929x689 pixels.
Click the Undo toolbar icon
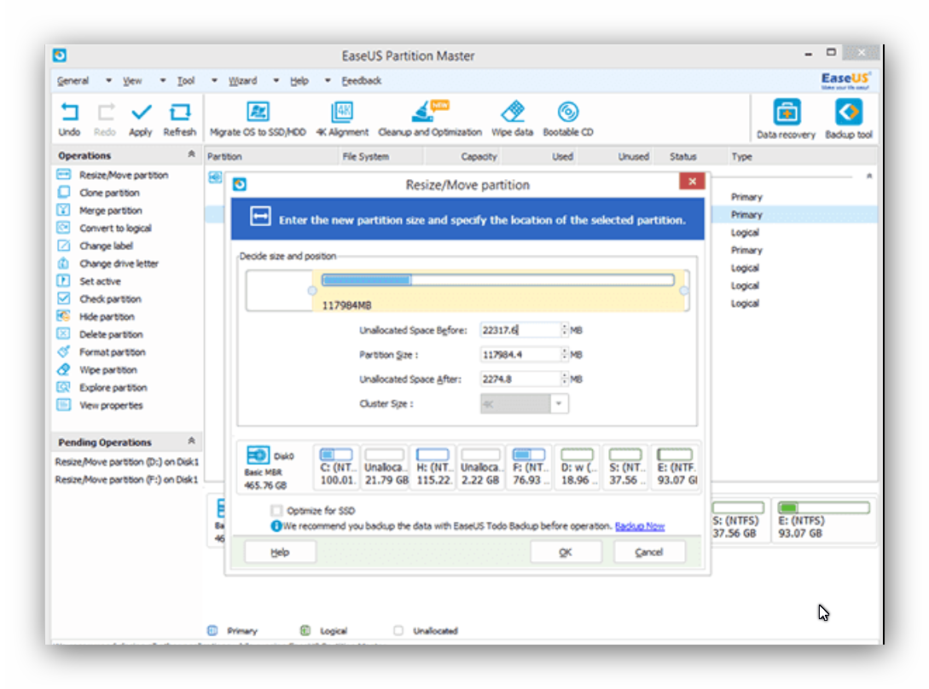(x=69, y=119)
